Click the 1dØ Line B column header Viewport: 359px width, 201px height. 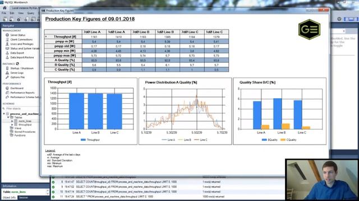pyautogui.click(x=167, y=32)
